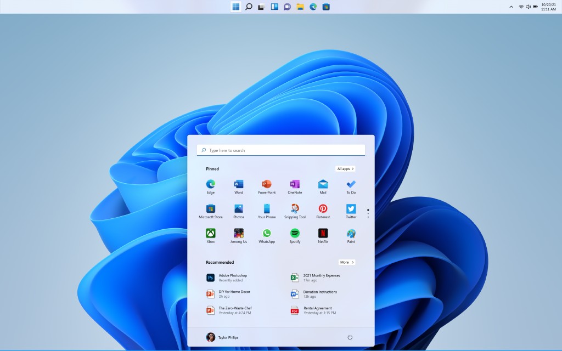Expand the All apps list
The width and height of the screenshot is (562, 351).
click(x=345, y=169)
